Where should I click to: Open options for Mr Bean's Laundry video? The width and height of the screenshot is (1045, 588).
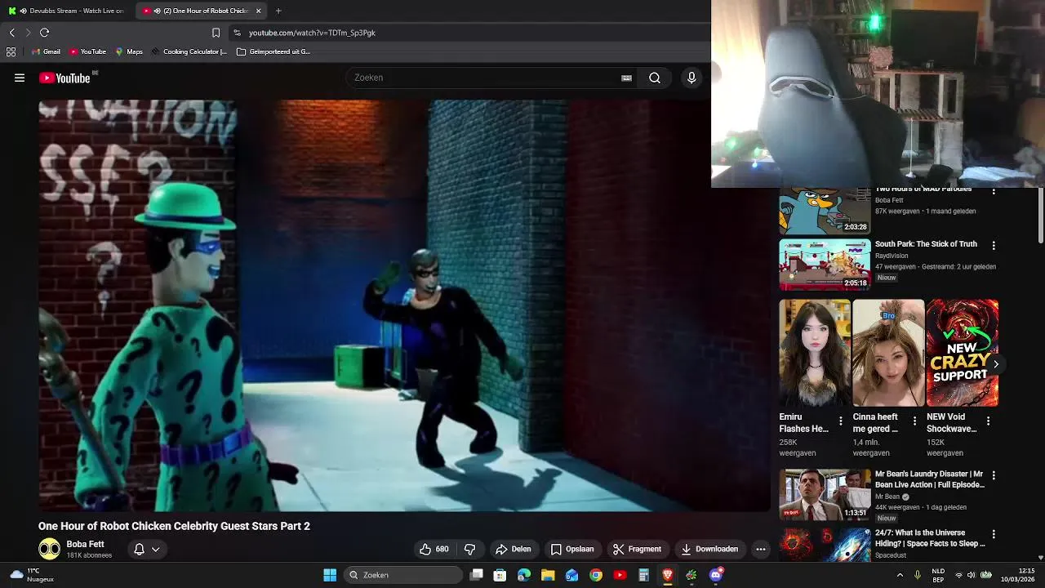tap(994, 475)
